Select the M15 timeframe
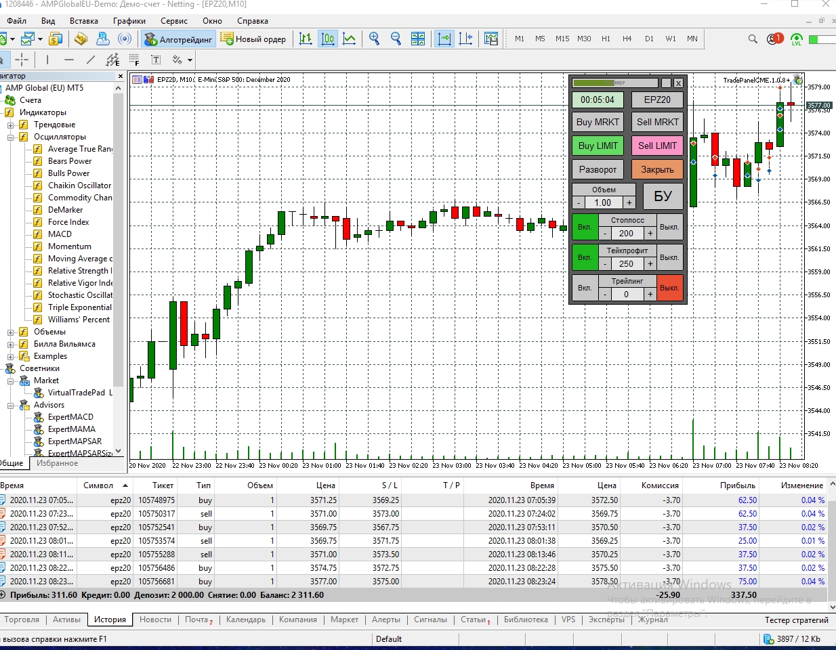The width and height of the screenshot is (836, 650). click(562, 39)
